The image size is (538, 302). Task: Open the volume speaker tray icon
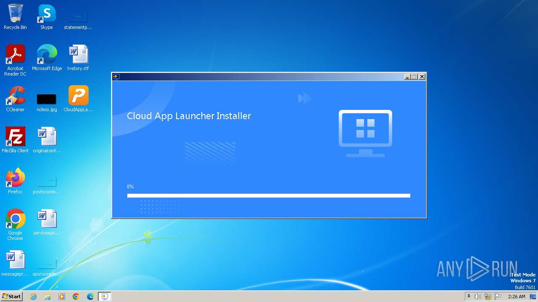tap(478, 297)
